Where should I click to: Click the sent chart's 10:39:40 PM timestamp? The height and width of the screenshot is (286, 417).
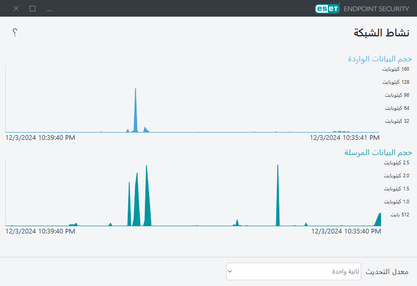tap(40, 231)
